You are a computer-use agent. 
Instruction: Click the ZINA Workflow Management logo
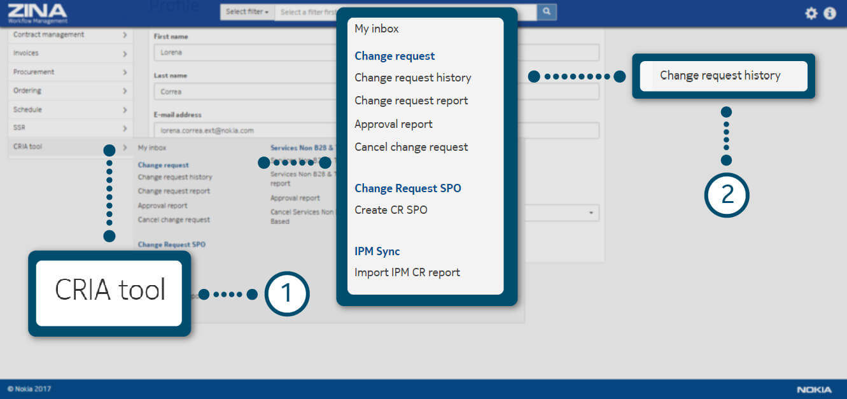coord(37,13)
